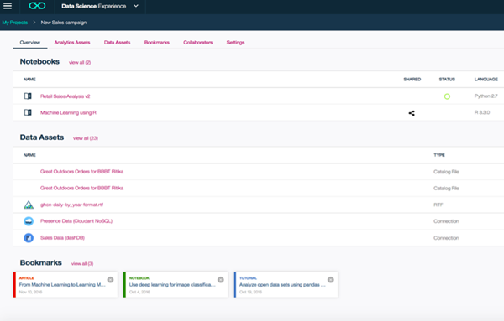Switch to the Analytics Assets tab

72,43
